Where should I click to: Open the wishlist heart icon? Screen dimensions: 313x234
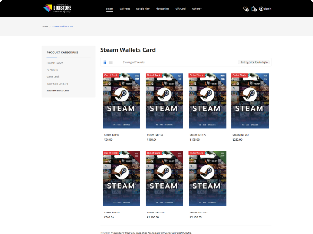point(245,9)
